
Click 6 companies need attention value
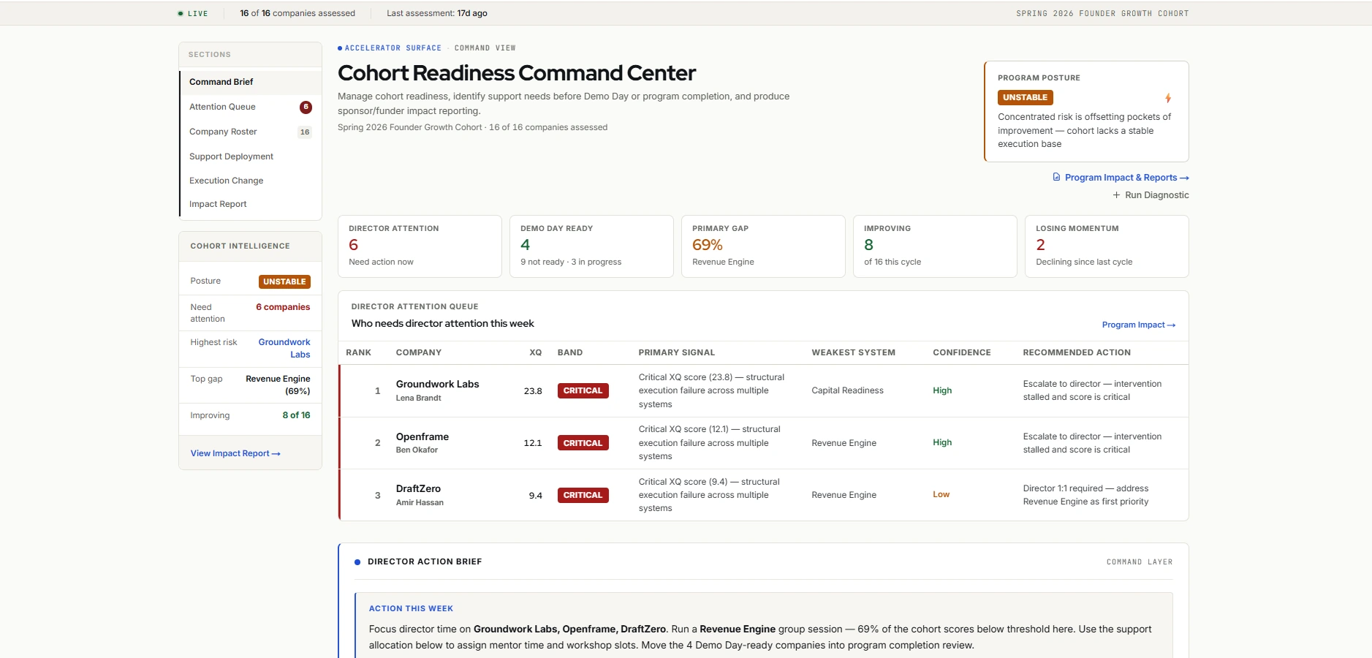(x=283, y=307)
